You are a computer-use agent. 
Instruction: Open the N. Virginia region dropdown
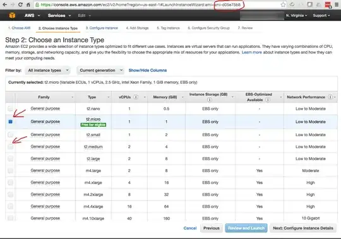[x=296, y=15]
